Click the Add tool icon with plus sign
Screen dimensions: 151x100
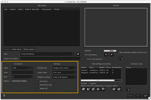[83, 89]
